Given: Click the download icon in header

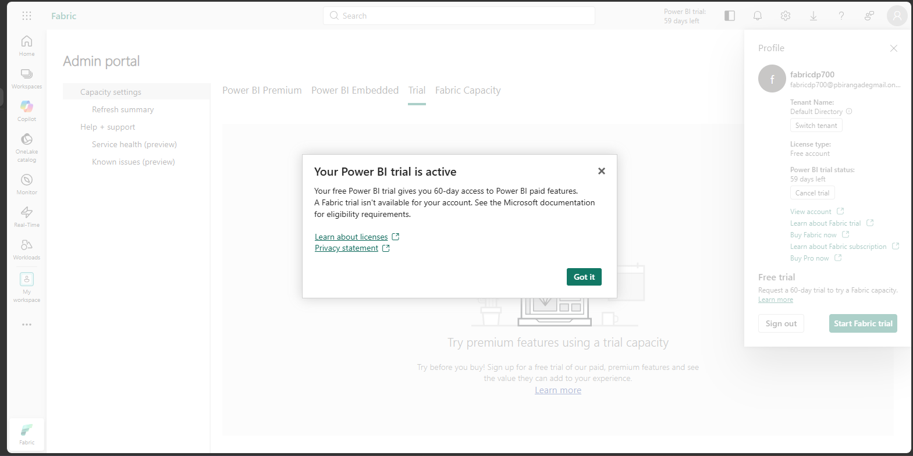Looking at the screenshot, I should pyautogui.click(x=813, y=16).
